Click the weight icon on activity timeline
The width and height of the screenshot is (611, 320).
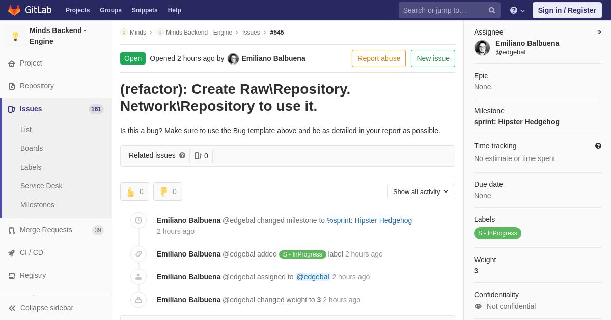click(138, 300)
